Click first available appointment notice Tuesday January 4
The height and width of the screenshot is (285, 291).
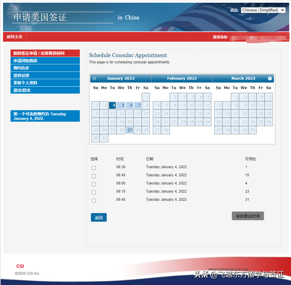click(45, 116)
